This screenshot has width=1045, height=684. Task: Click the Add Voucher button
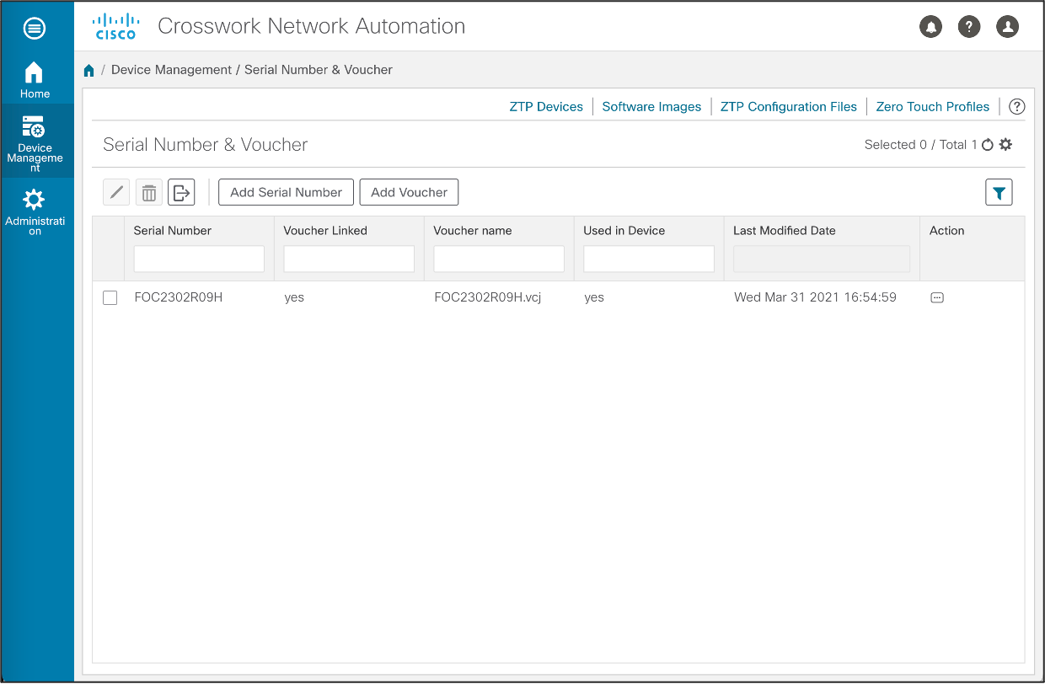(409, 192)
